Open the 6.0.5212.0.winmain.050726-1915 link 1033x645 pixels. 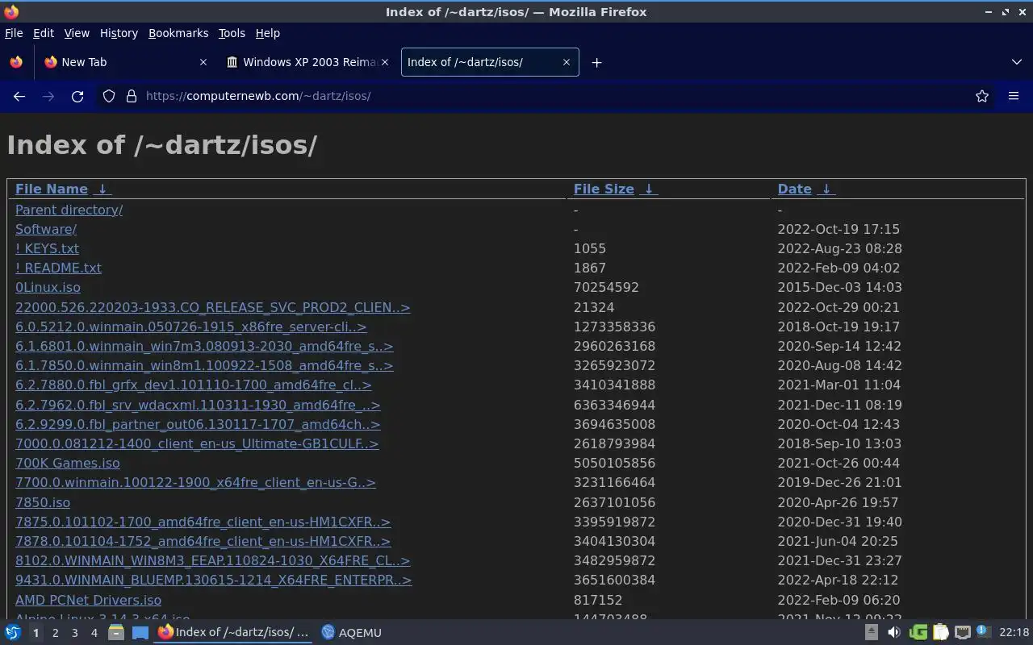pyautogui.click(x=190, y=327)
